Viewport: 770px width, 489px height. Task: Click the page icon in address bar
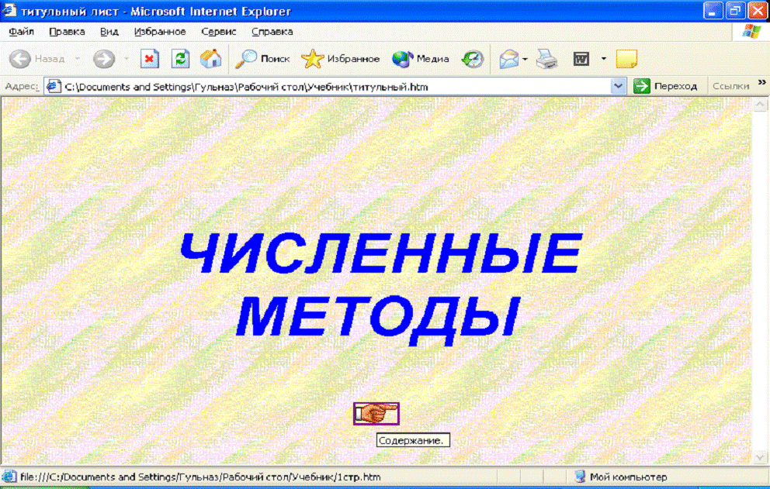click(x=53, y=87)
